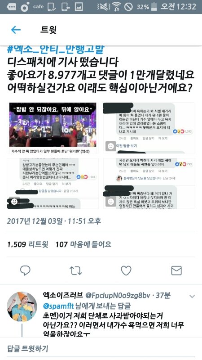Tap the cafe notification icon in the status bar
The height and width of the screenshot is (360, 202).
click(38, 7)
